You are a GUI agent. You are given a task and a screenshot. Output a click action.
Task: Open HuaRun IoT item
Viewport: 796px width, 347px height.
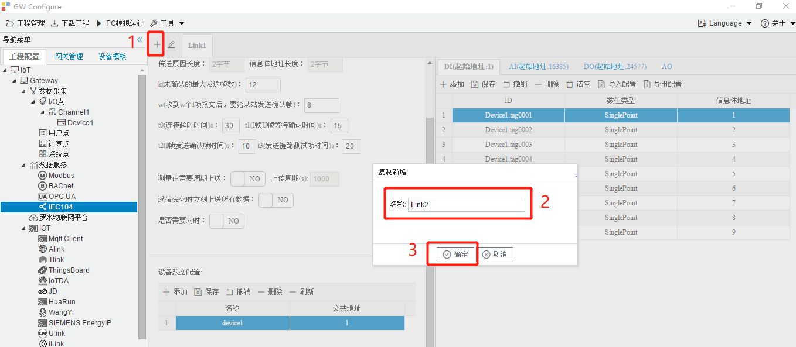pyautogui.click(x=57, y=302)
